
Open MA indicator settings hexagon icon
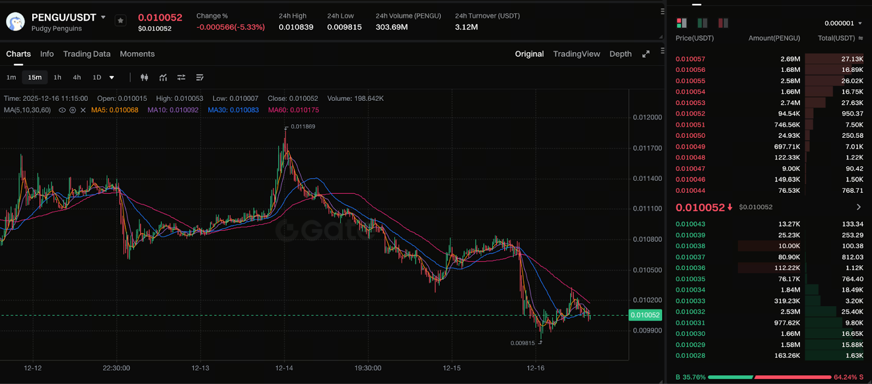point(72,110)
